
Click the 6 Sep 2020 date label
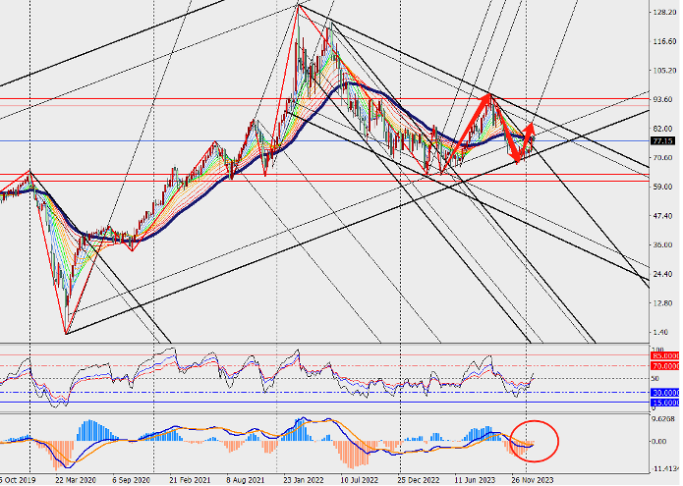coord(131,480)
